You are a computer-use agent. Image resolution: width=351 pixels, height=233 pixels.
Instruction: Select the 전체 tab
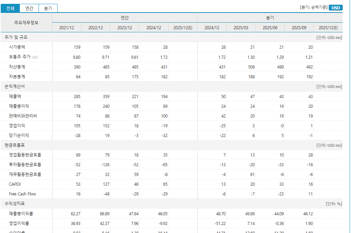10,8
